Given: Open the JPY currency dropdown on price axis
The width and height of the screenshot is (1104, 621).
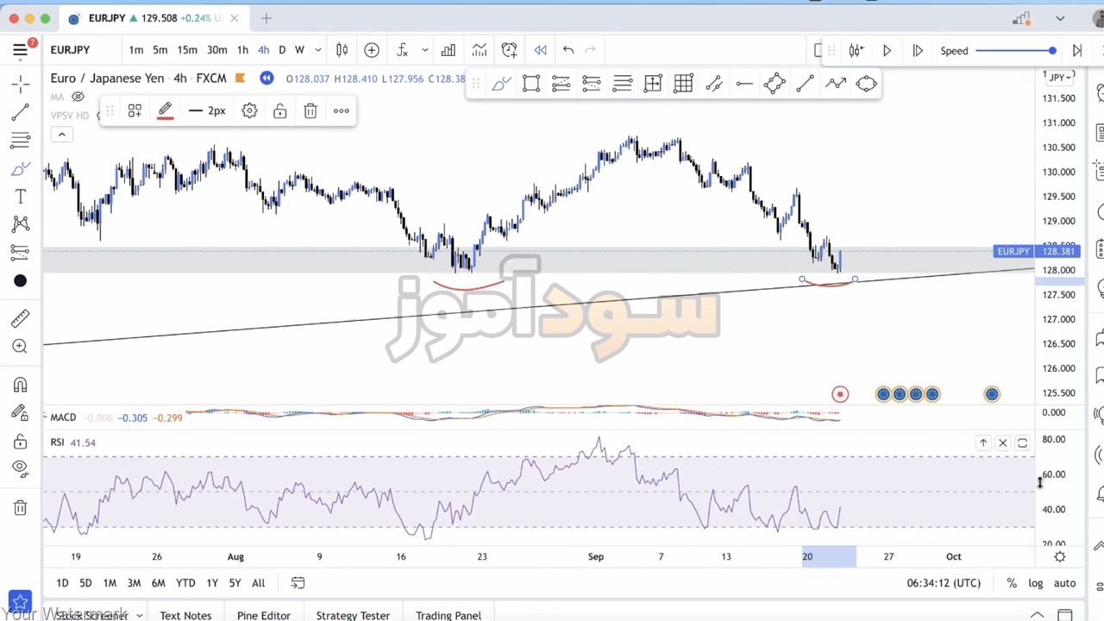Looking at the screenshot, I should click(x=1059, y=77).
